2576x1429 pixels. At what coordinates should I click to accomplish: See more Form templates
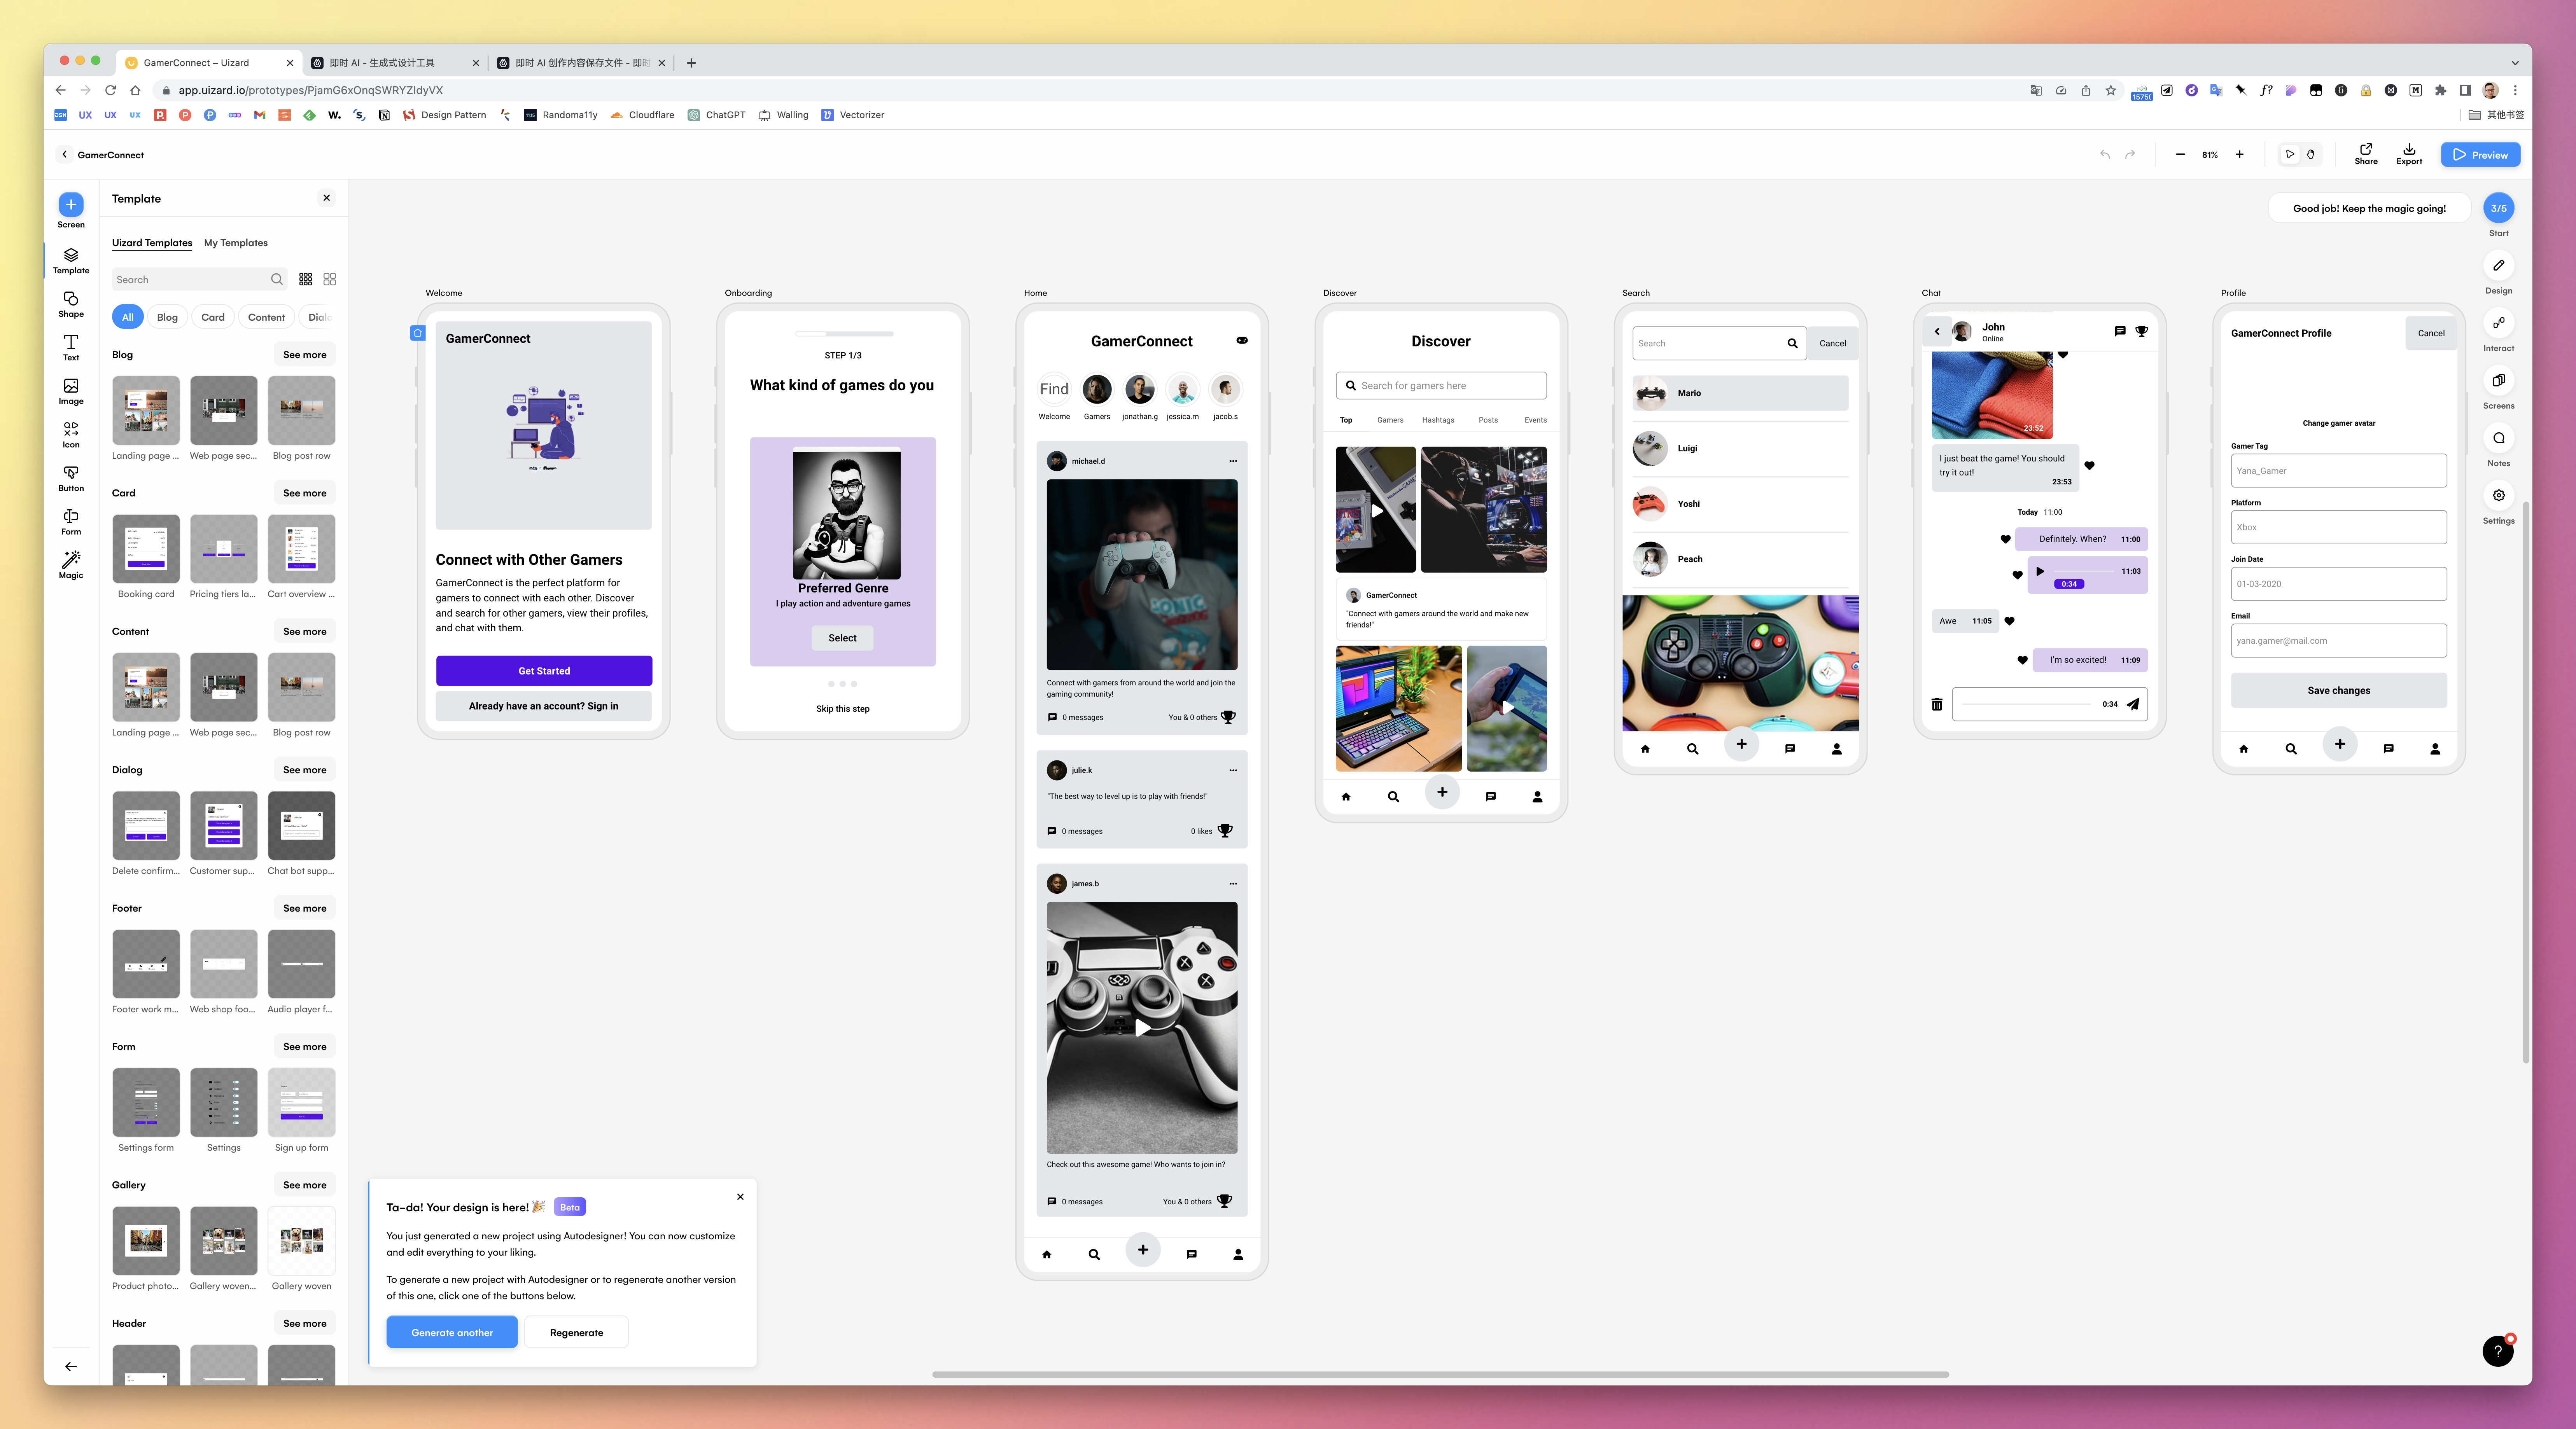pyautogui.click(x=305, y=1046)
